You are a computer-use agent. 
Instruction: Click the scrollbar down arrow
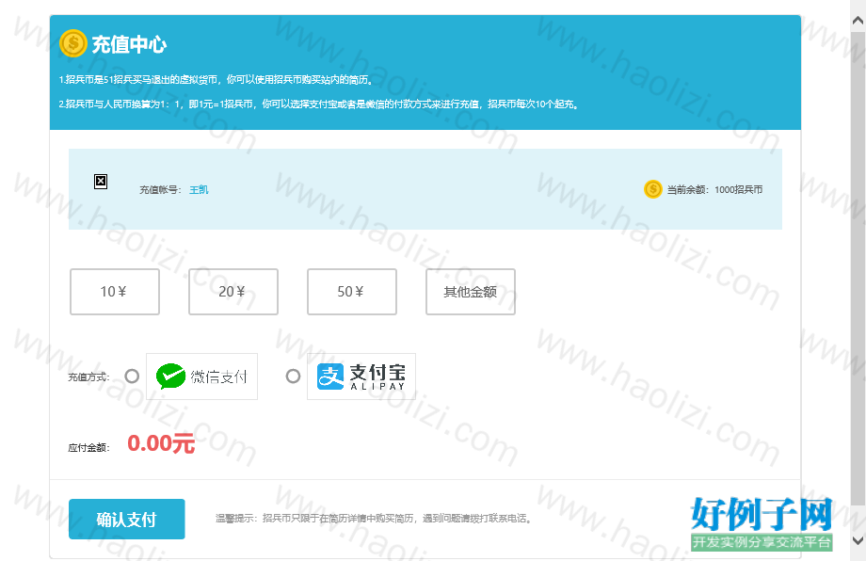point(858,540)
